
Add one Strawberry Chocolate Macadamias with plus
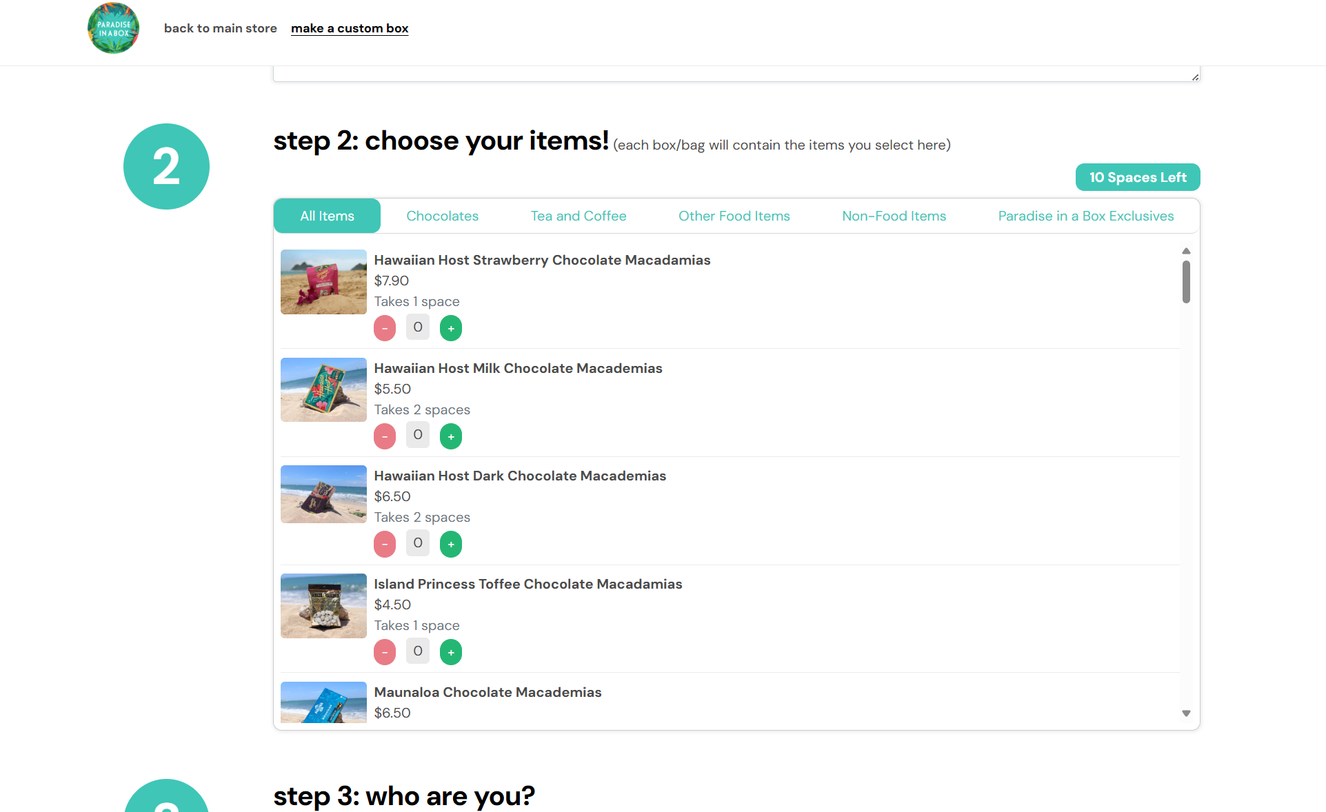click(451, 328)
